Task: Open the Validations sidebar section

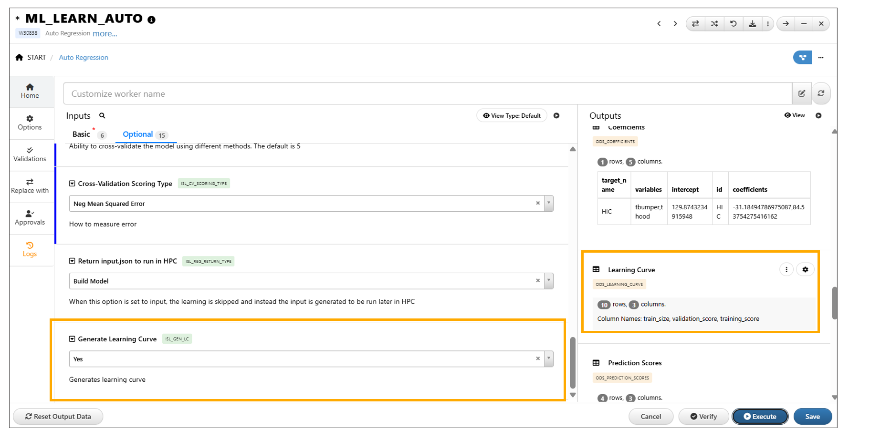Action: 30,154
